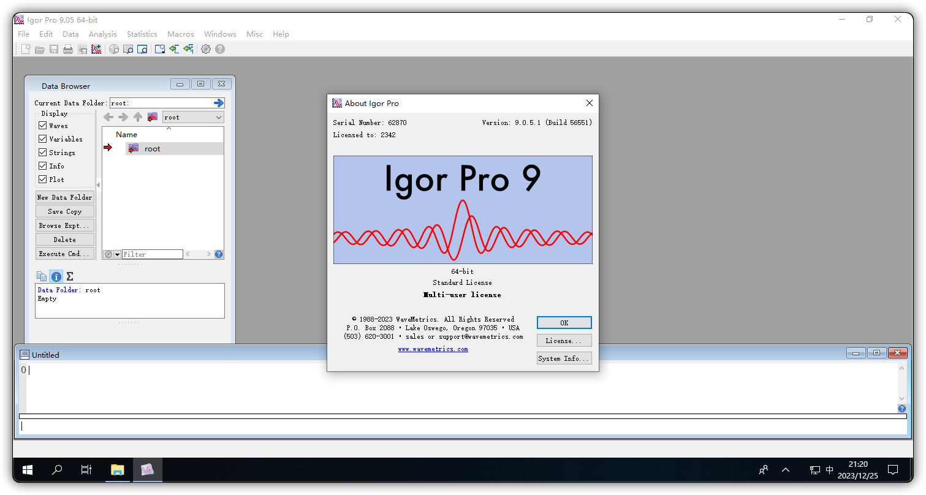926x495 pixels.
Task: Open the Command Window toolbar icon
Action: click(x=142, y=49)
